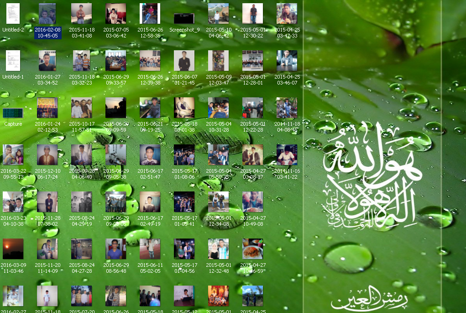Click bottom-row photo dated 2015-07-20
Screen dimensions: 466x313
pos(81,296)
